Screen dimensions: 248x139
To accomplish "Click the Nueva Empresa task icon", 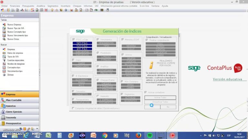I will click(x=4, y=24).
